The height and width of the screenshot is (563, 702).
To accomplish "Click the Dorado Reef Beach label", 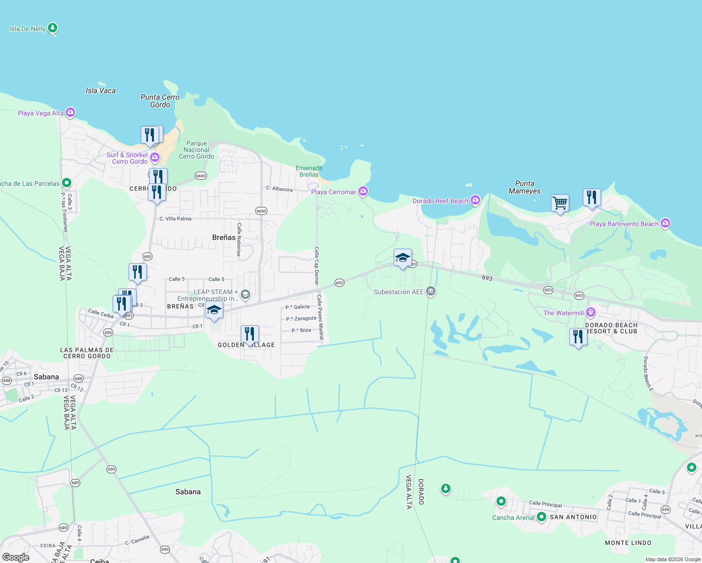I will tap(440, 201).
